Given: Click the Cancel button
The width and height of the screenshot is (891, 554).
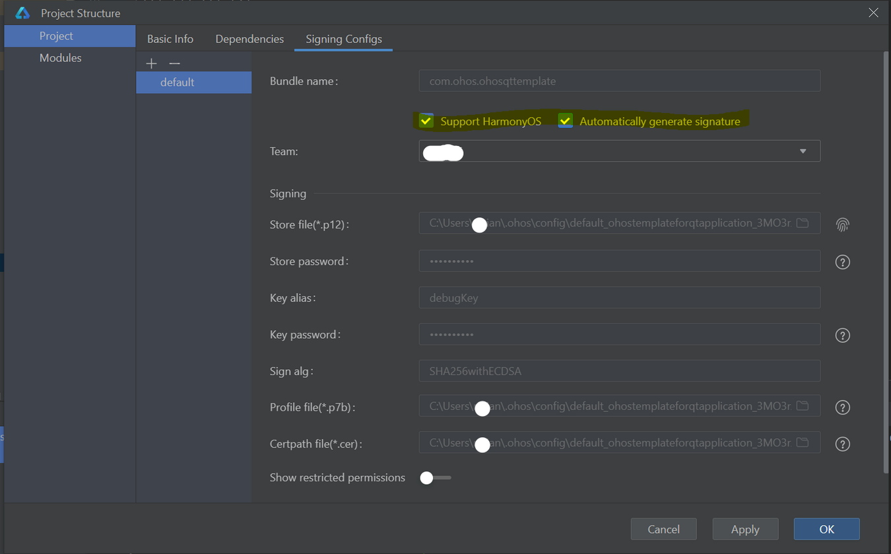Looking at the screenshot, I should tap(663, 528).
